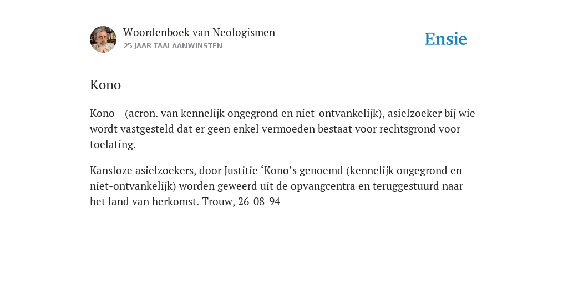Open Woordenboek van Neologismen title link
Viewport: 568px width, 284px height.
[199, 32]
